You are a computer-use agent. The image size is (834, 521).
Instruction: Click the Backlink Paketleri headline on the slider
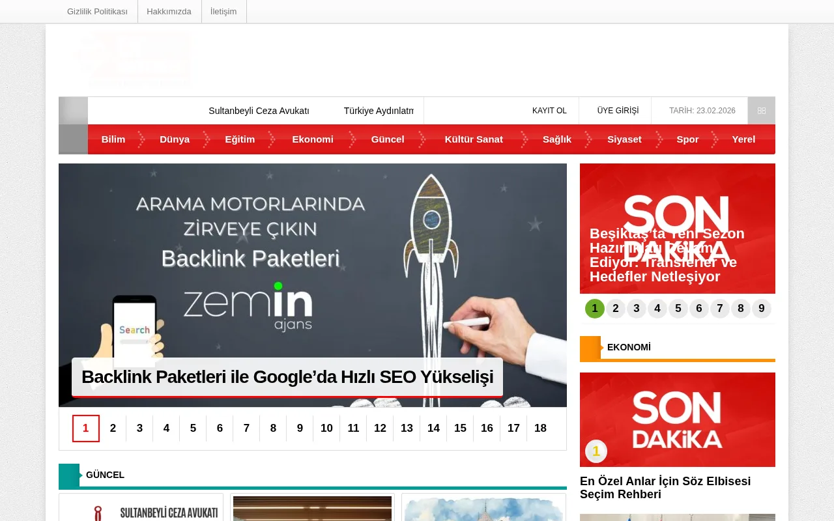pyautogui.click(x=287, y=376)
